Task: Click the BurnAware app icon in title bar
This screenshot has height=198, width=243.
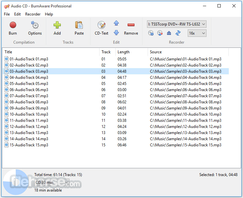Action: (x=7, y=6)
